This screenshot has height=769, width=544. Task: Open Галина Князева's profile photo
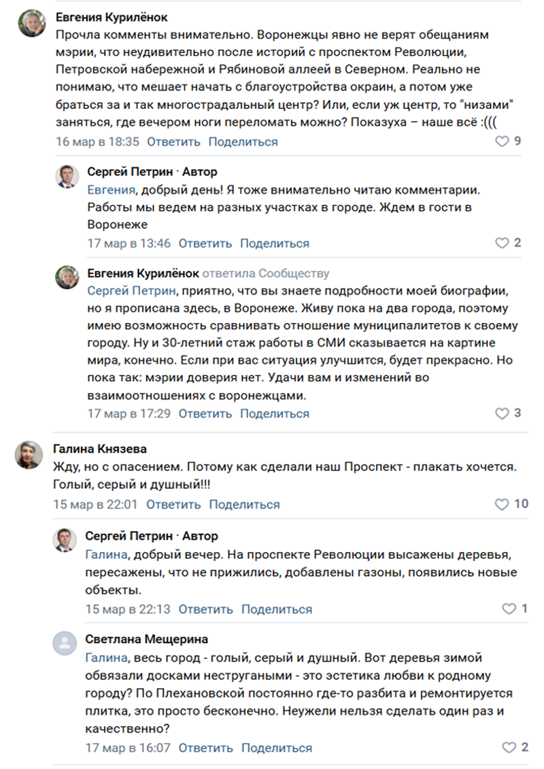(29, 455)
